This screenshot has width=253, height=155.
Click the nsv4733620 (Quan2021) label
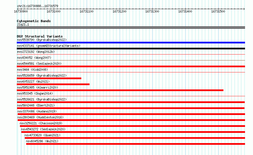42,135
